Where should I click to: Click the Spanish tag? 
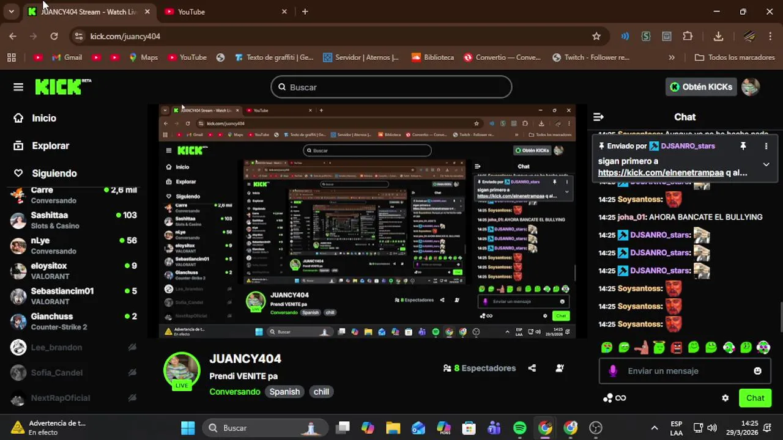pos(284,392)
